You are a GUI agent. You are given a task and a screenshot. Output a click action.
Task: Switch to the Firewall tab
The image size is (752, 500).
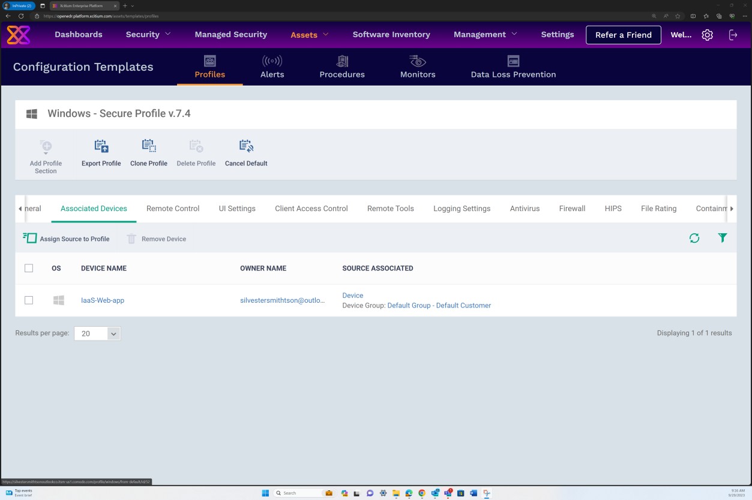[x=571, y=208]
